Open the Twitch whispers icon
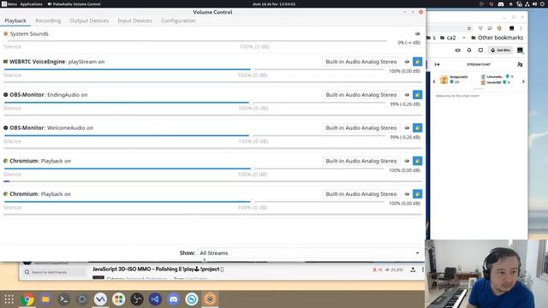The image size is (548, 308). [480, 50]
